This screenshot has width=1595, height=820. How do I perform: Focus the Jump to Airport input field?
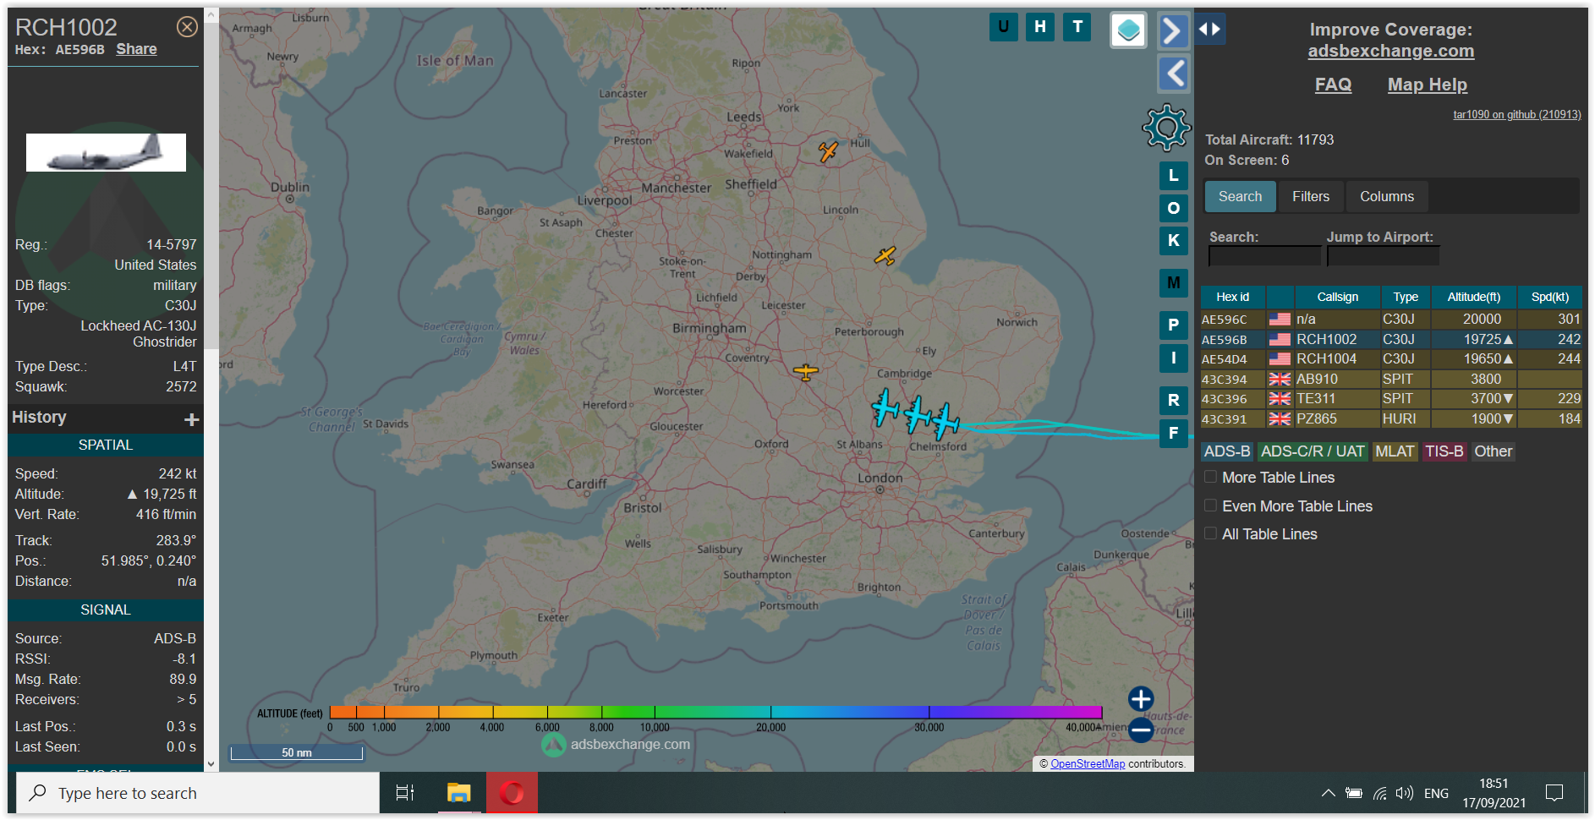pyautogui.click(x=1383, y=256)
